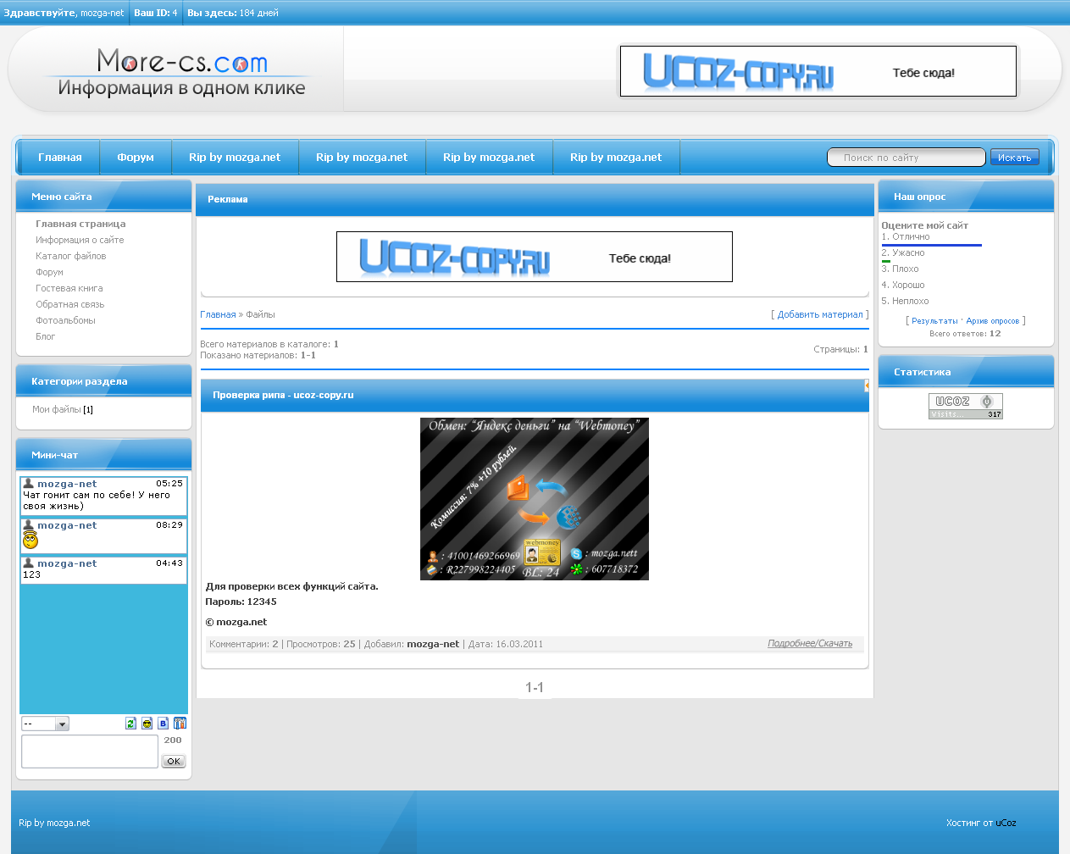Click the mozga-net name on 04:43 chat message
Image resolution: width=1070 pixels, height=854 pixels.
click(x=67, y=563)
